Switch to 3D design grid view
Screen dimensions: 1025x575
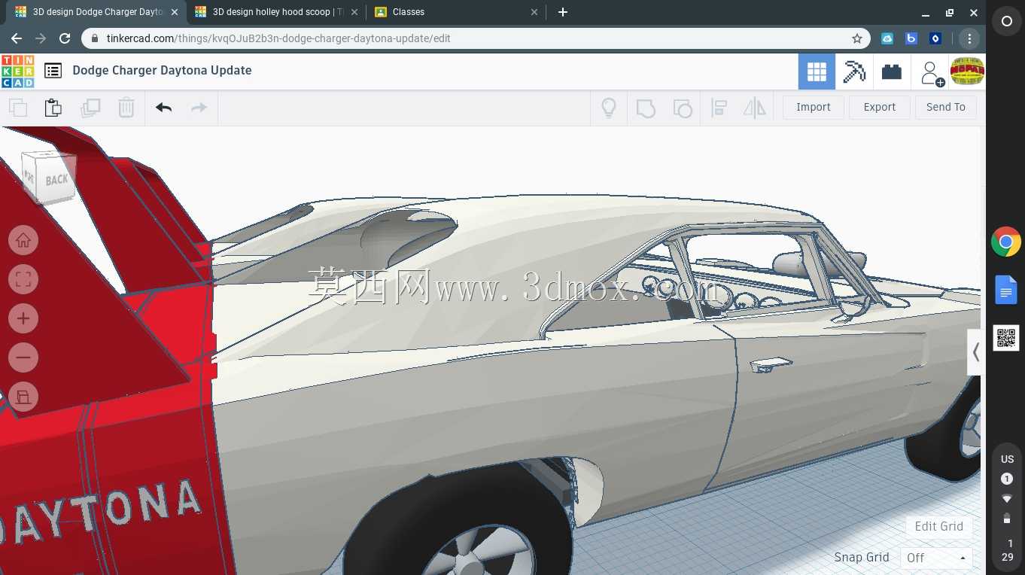click(x=817, y=71)
